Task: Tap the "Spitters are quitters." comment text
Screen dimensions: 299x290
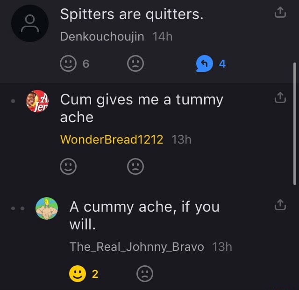Action: pos(132,15)
